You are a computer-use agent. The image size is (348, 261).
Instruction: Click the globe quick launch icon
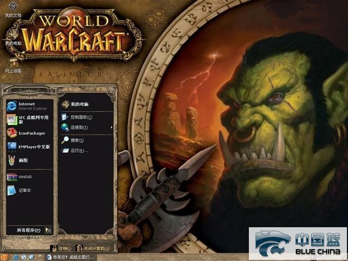click(23, 257)
